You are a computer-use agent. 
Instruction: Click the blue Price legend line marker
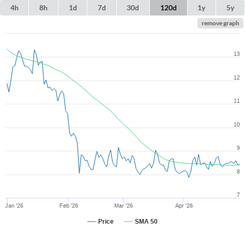(91, 222)
